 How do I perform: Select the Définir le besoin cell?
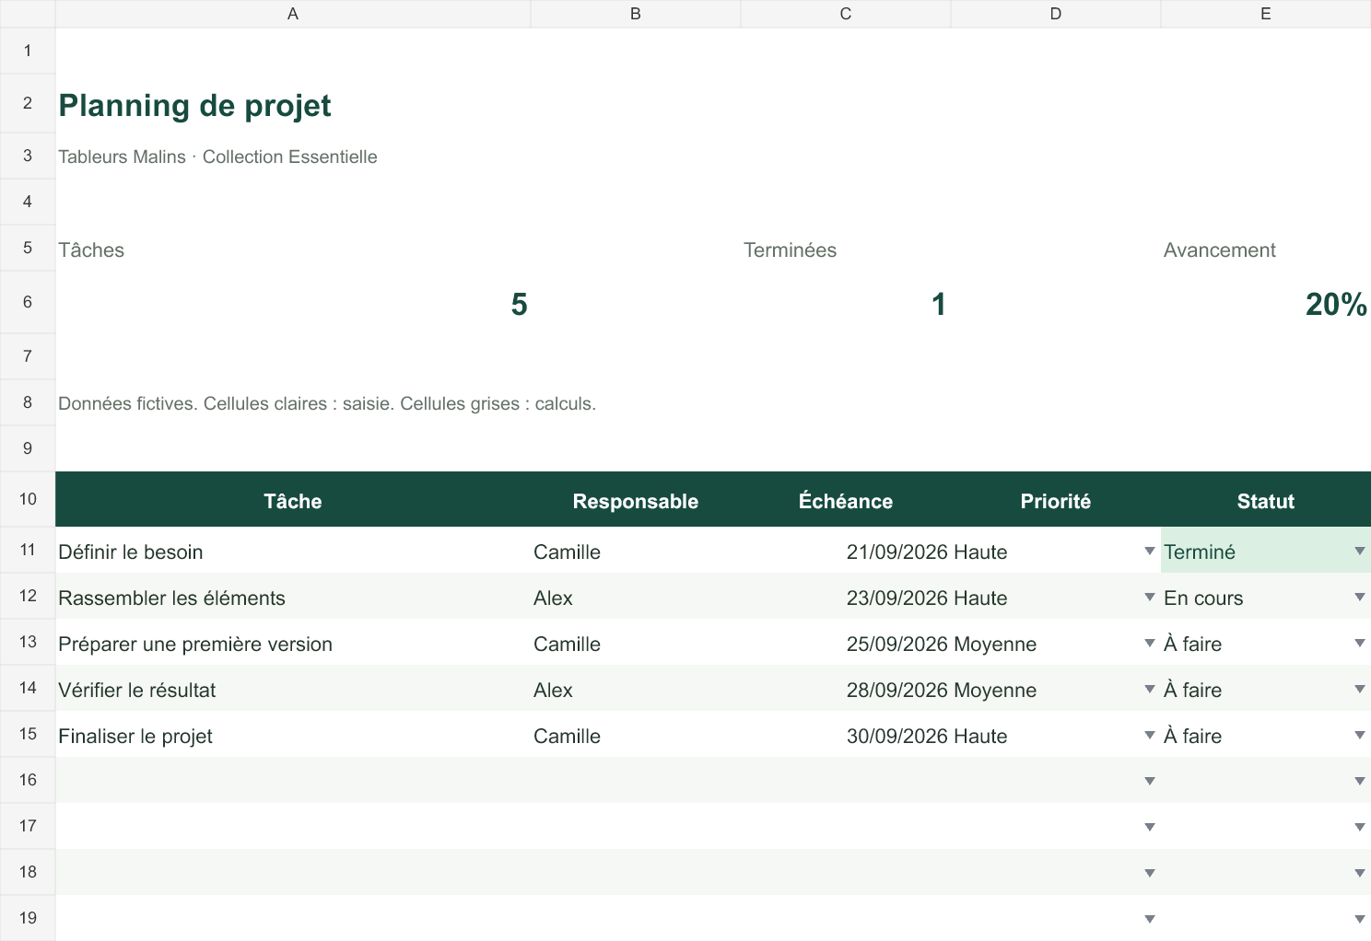pos(293,551)
